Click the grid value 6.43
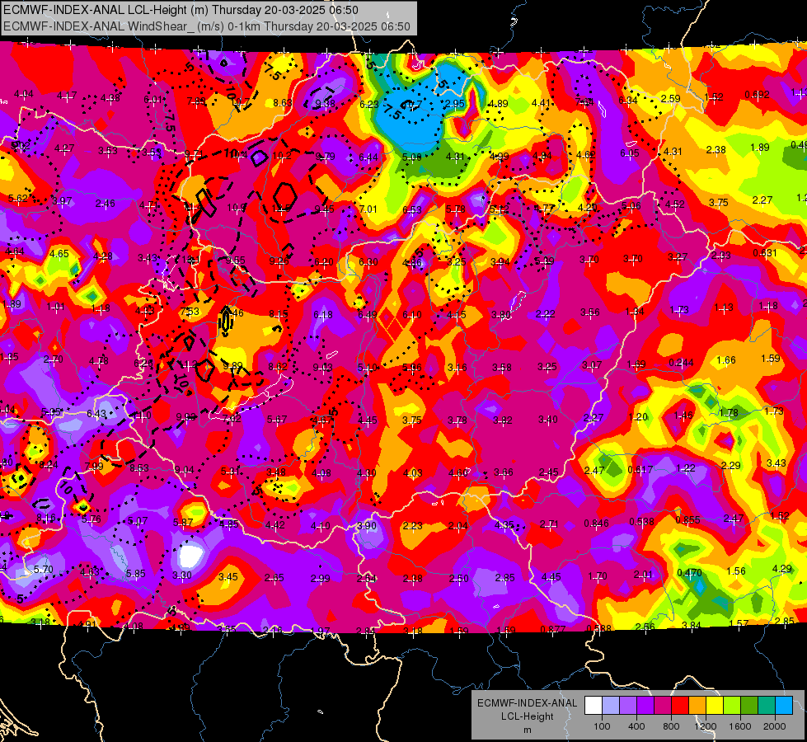 pyautogui.click(x=96, y=414)
